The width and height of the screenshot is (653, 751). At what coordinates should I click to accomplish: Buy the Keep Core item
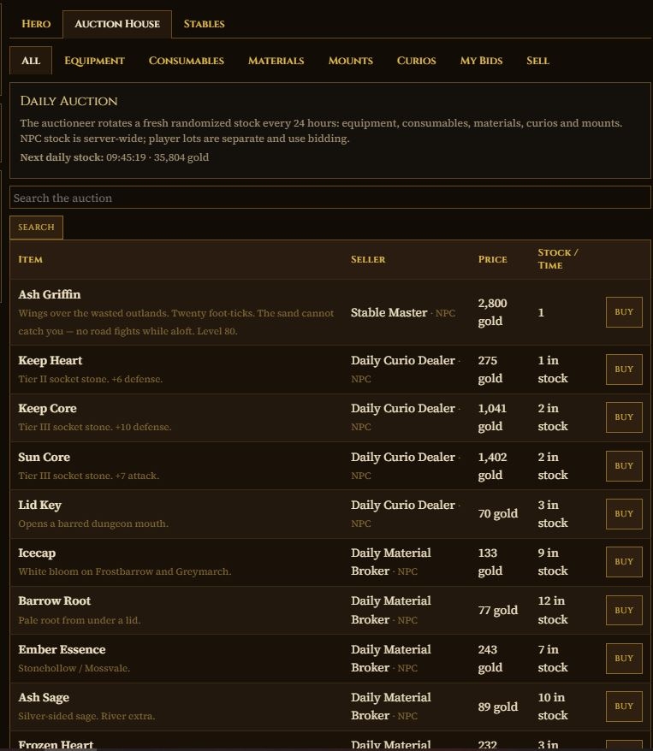coord(624,417)
